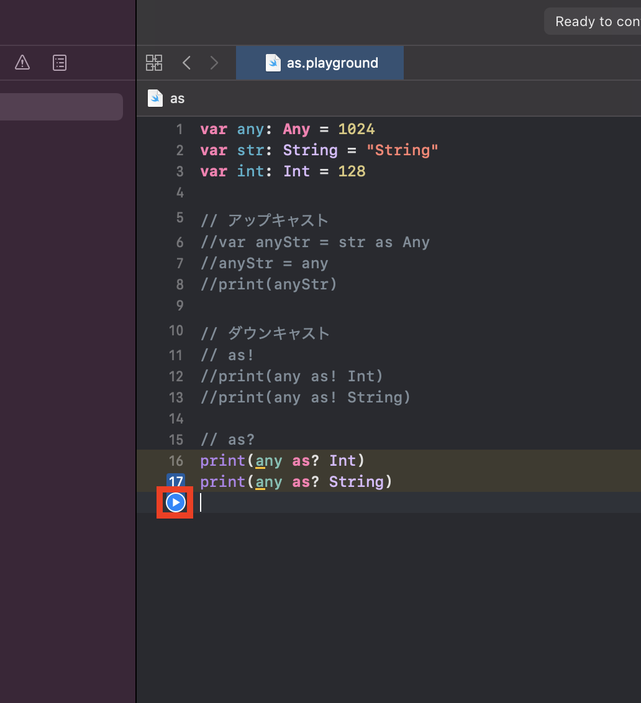Click the highlighted line number 17

point(176,481)
